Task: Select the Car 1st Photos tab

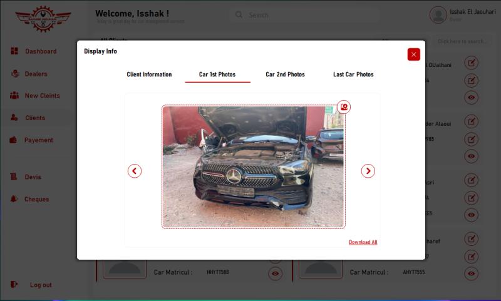Action: (217, 74)
